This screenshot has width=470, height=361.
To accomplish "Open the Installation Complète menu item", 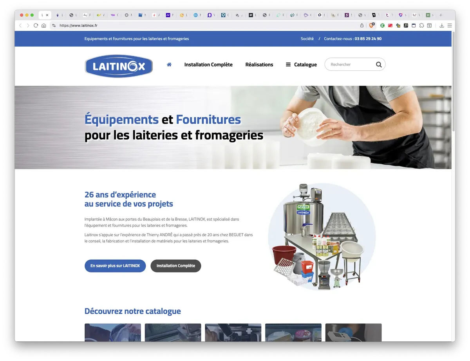I will coord(208,65).
